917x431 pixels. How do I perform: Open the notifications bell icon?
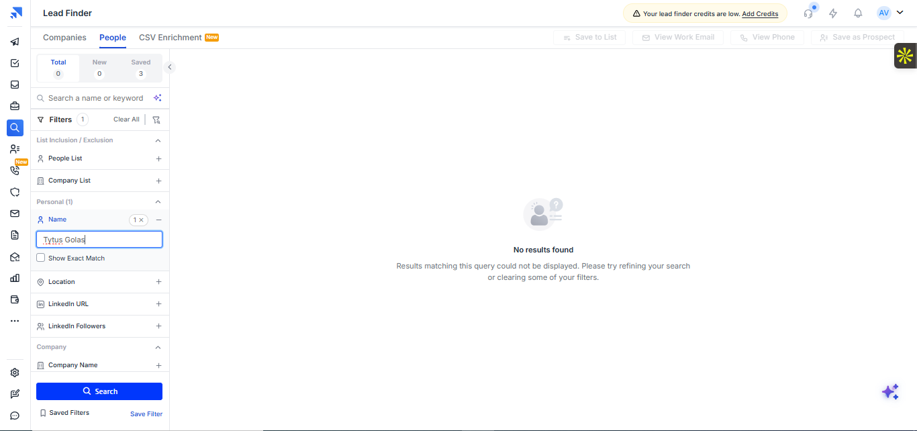click(x=858, y=13)
